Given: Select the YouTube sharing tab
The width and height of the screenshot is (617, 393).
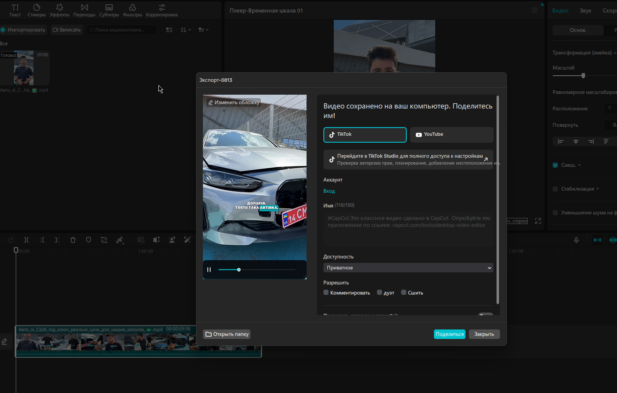Looking at the screenshot, I should 452,134.
